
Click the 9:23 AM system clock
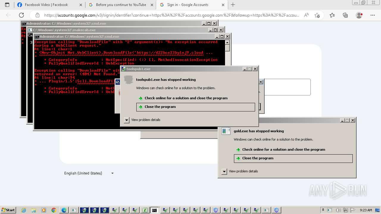point(366,210)
